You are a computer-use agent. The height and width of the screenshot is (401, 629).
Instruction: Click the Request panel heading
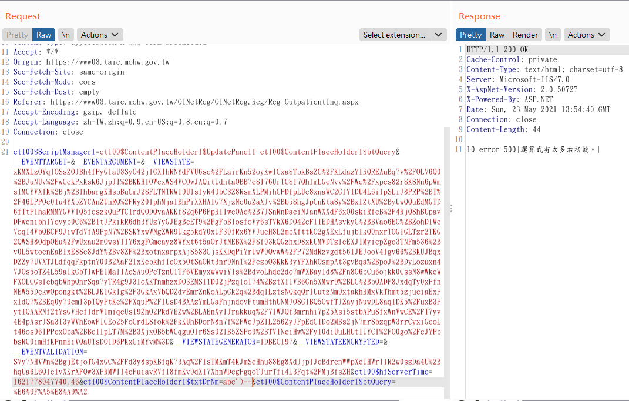point(23,16)
